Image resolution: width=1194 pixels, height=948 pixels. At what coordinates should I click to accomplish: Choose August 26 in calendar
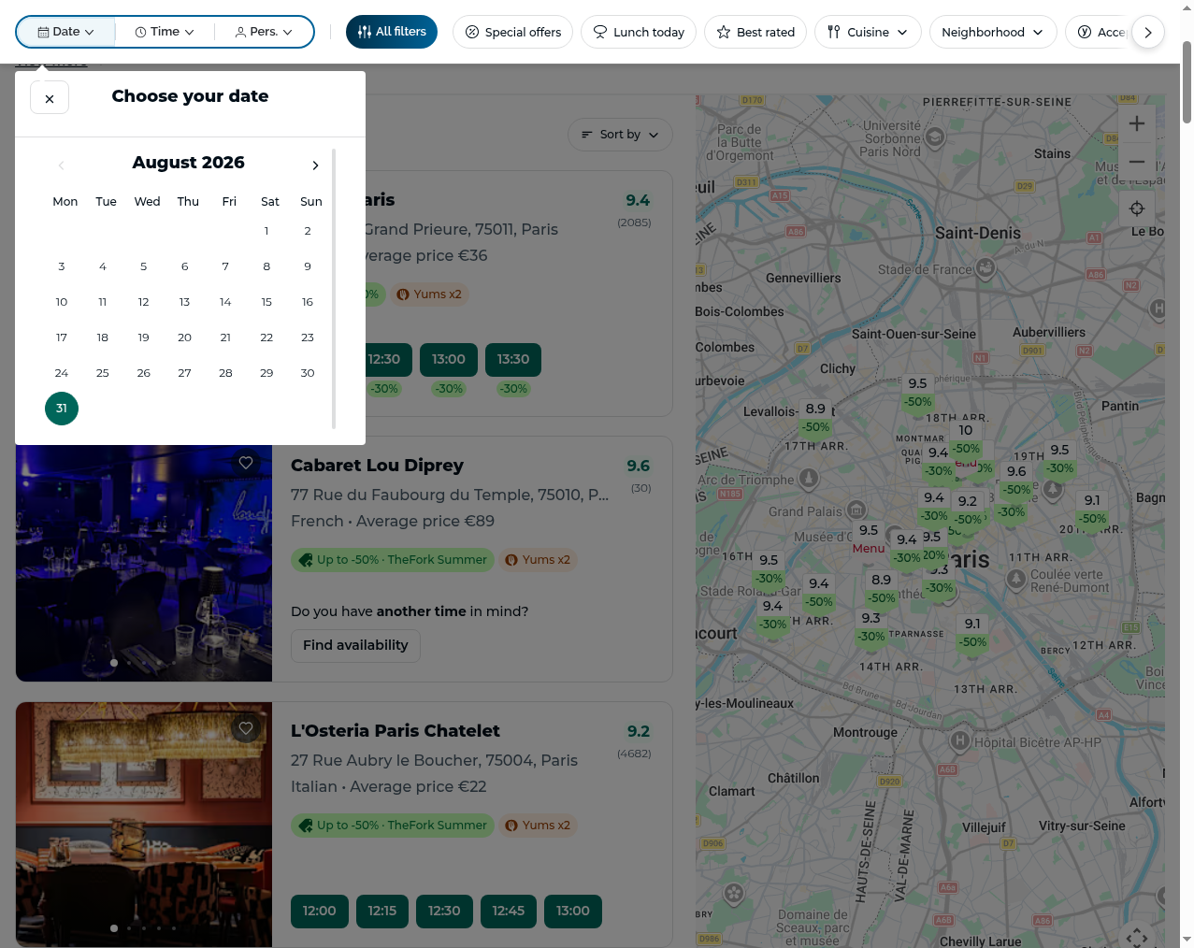coord(143,373)
